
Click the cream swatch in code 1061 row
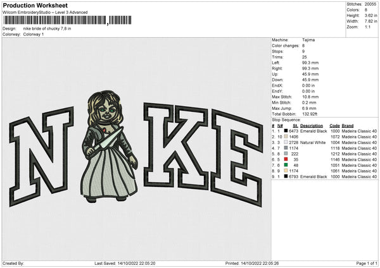(x=286, y=171)
